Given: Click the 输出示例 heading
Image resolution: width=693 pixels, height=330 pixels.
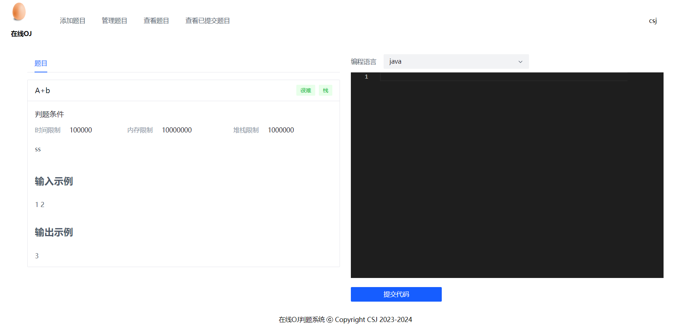Looking at the screenshot, I should [54, 232].
